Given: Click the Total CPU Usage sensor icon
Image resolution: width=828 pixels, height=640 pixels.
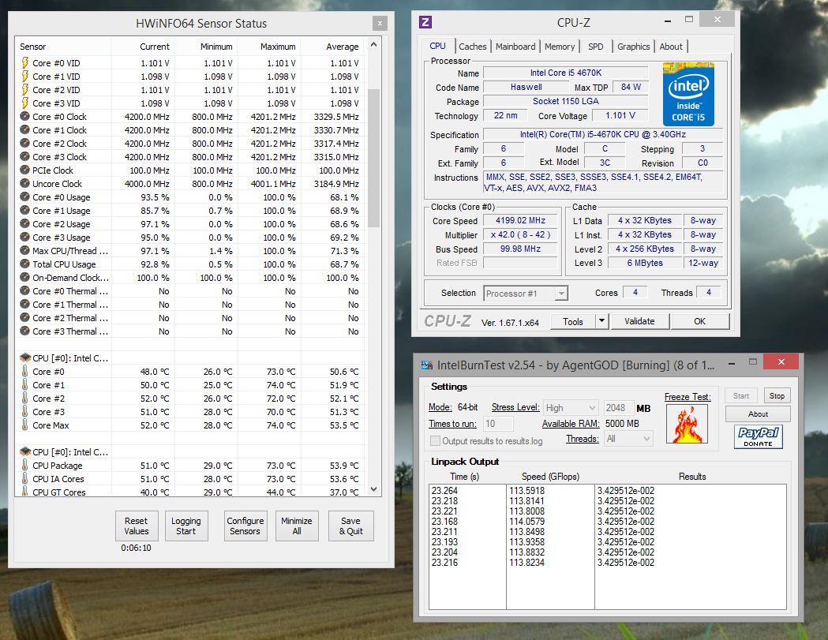Looking at the screenshot, I should click(24, 264).
